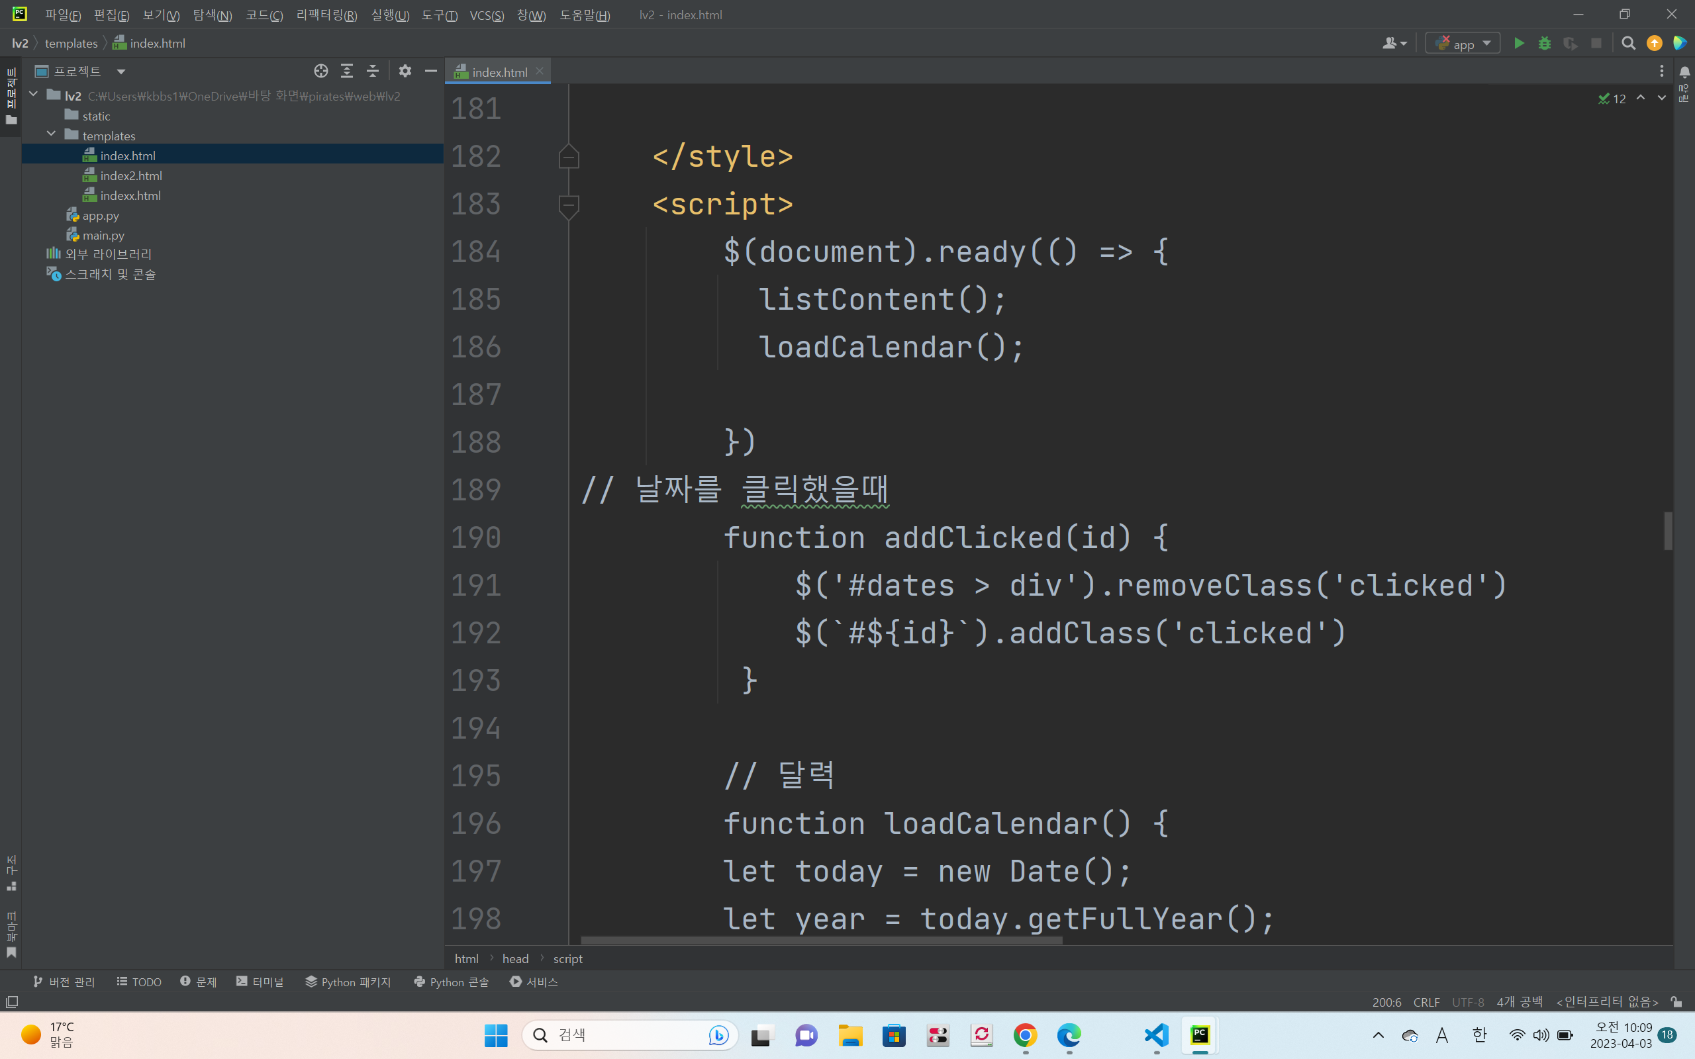
Task: Open Visual Studio Code from the taskbar
Action: tap(1157, 1035)
